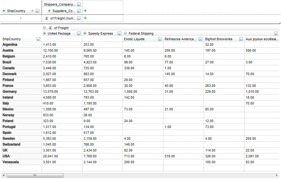Expand the Speedy Express column group

[85, 33]
